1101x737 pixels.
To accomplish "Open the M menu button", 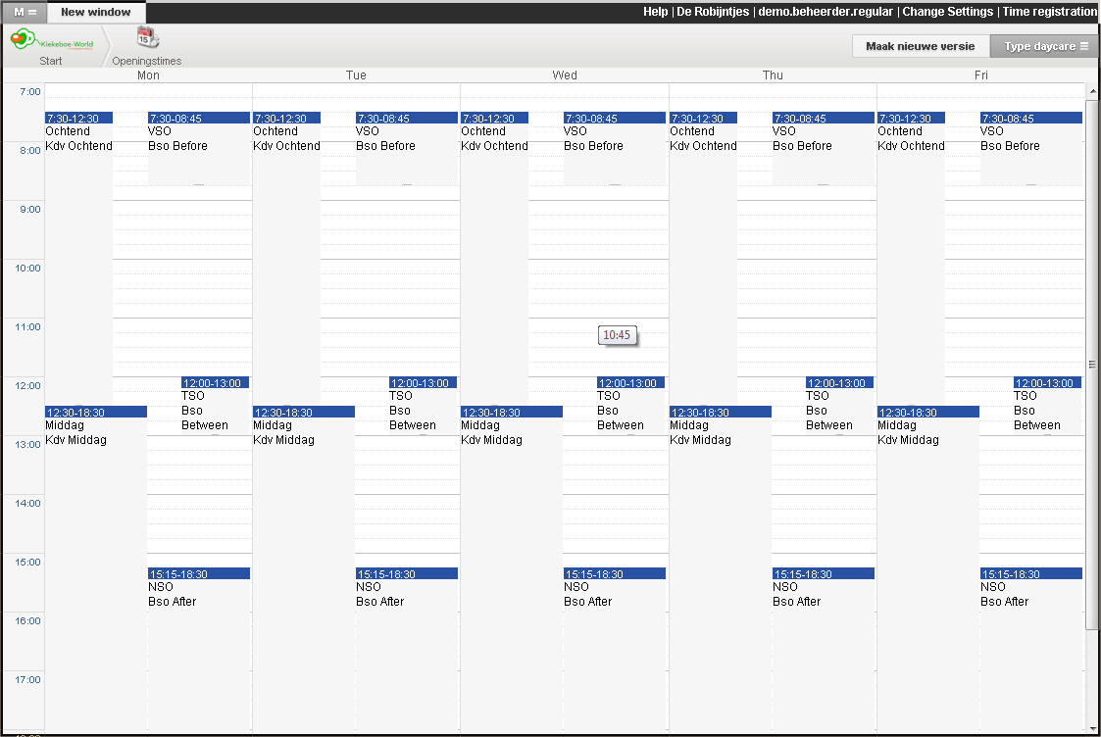I will [25, 12].
